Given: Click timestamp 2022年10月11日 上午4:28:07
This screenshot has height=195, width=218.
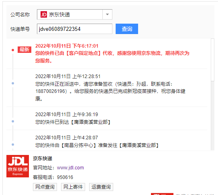Looking at the screenshot, I should (x=67, y=138).
